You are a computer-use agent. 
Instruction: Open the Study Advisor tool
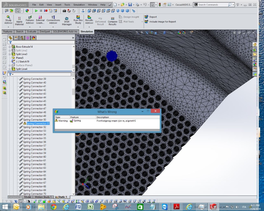point(8,20)
